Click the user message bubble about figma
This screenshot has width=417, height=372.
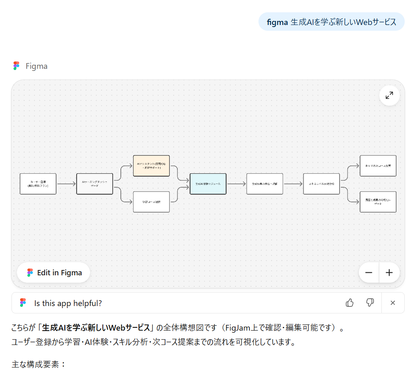point(331,22)
